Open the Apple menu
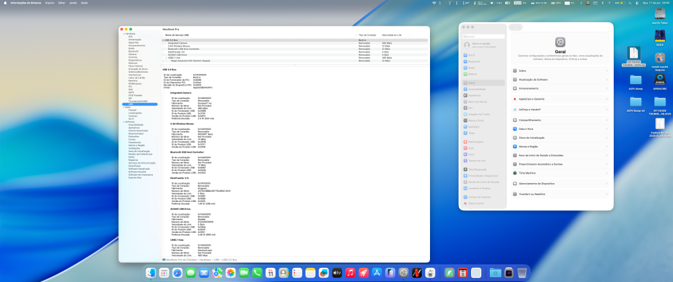This screenshot has width=673, height=282. tap(5, 3)
